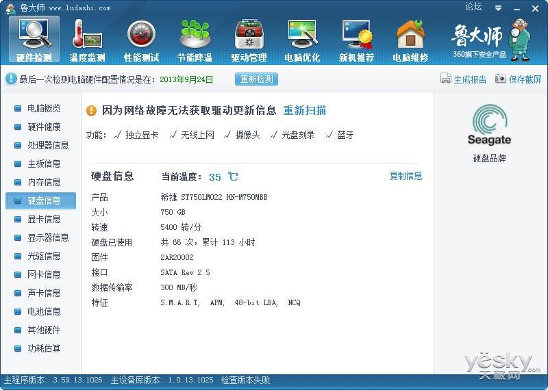Image resolution: width=548 pixels, height=390 pixels.
Task: Open the 新机推荐 new PC recommendation
Action: 356,40
